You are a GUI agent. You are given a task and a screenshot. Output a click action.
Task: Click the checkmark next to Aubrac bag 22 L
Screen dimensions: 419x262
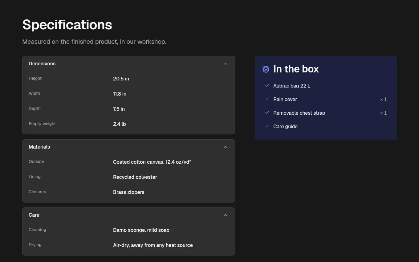(x=267, y=85)
